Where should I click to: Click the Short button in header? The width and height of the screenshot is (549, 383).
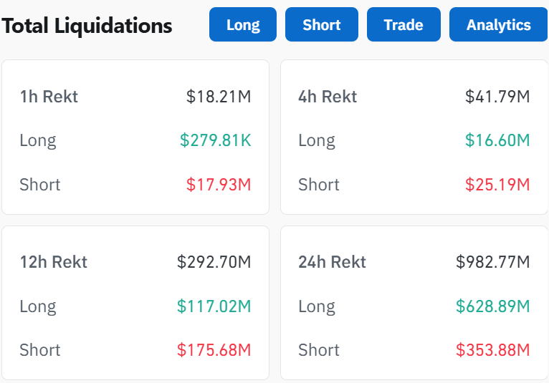click(322, 25)
